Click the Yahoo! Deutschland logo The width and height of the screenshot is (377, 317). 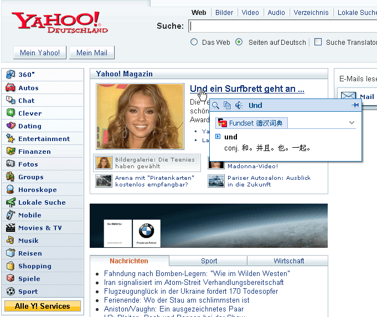[x=60, y=22]
